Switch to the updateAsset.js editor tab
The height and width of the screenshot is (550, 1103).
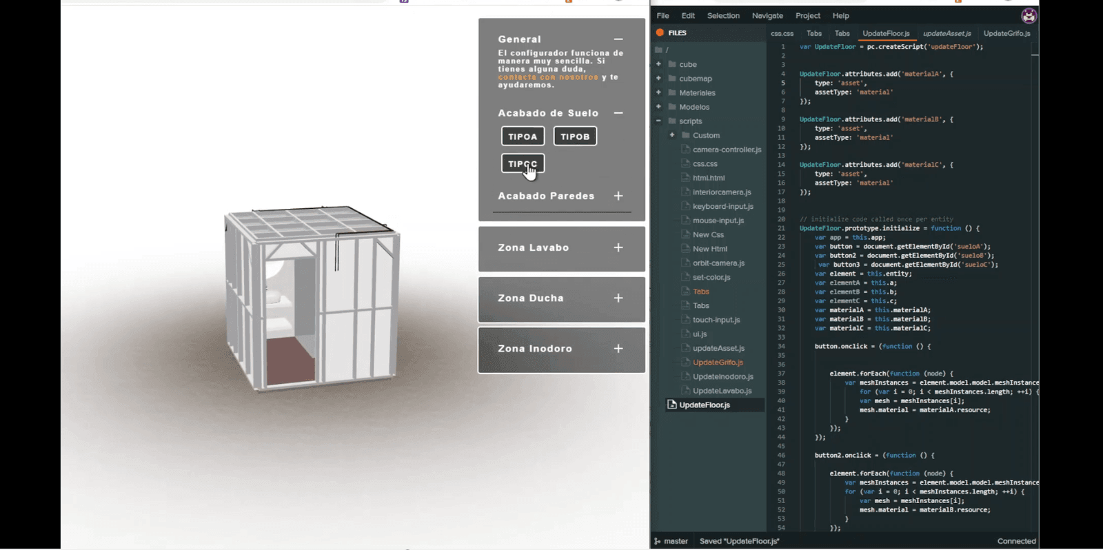pos(947,33)
